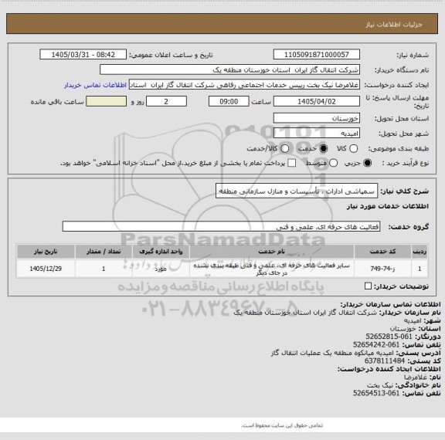
Task: Click the اطلاعات تماس سازمان خریدار heading
Action: (x=390, y=304)
